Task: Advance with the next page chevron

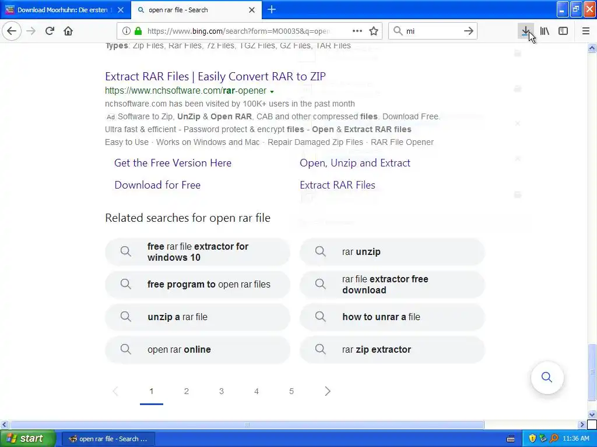Action: pos(328,391)
